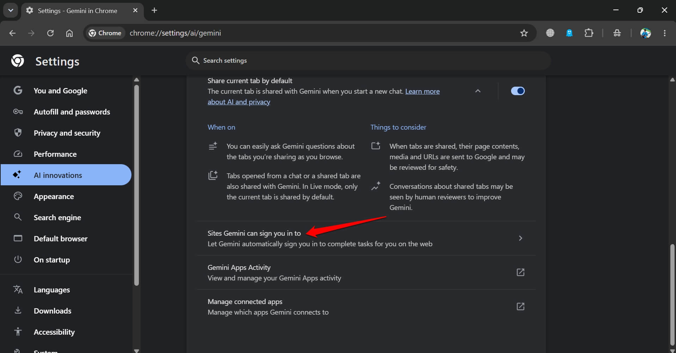Go to Downloads settings
The image size is (676, 353).
(x=66, y=311)
